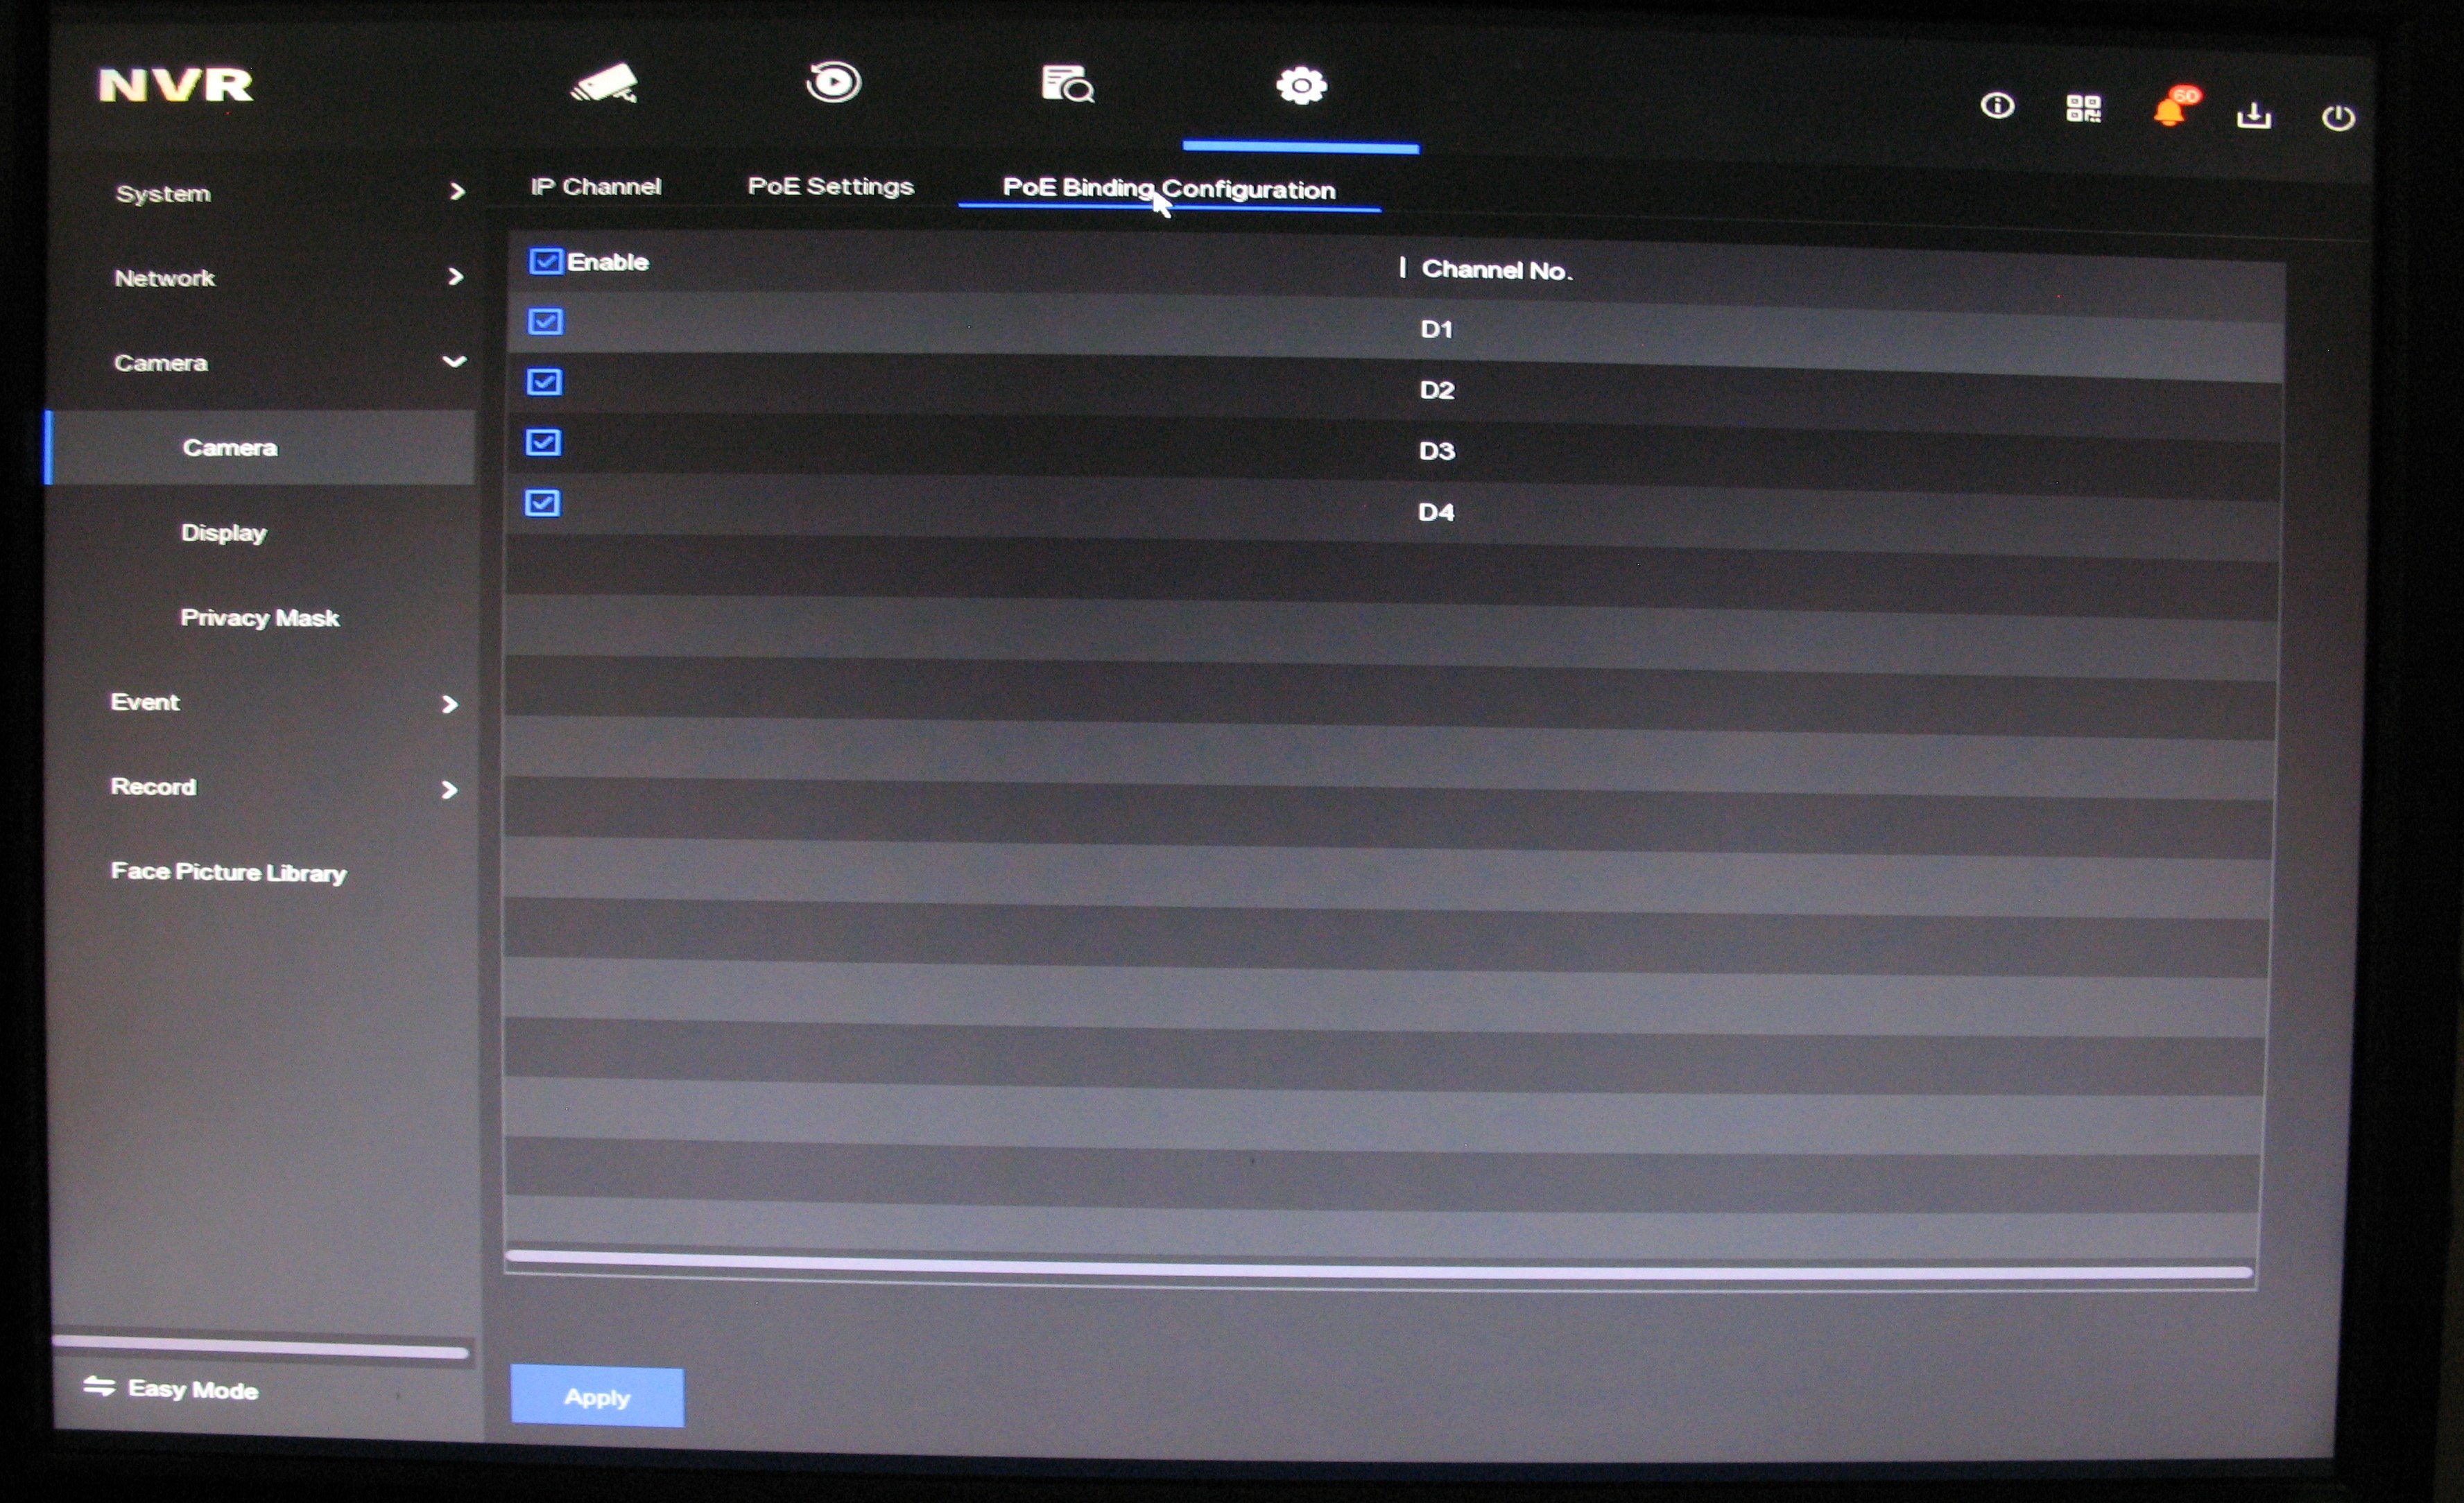Toggle the checkbox for channel D3
The height and width of the screenshot is (1503, 2464).
[x=543, y=443]
